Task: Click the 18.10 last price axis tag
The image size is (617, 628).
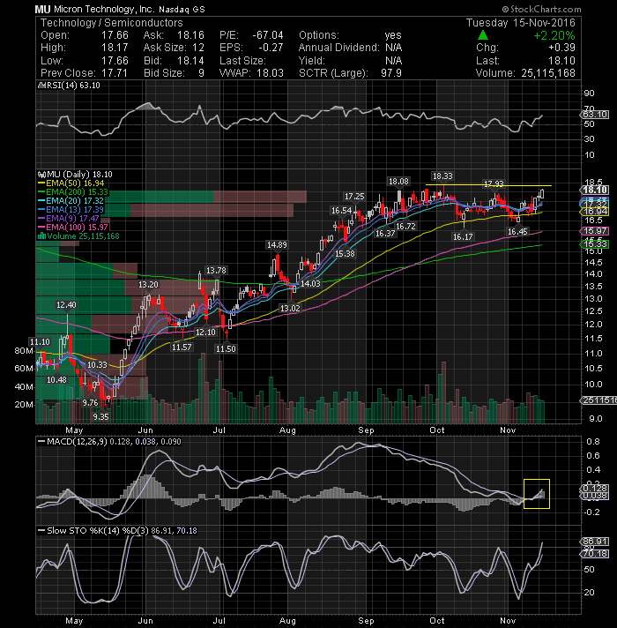Action: point(595,190)
